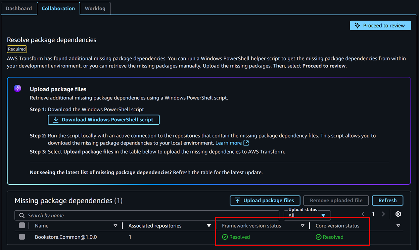Select the checkbox for Bookstore.Common@1.0.0
Image resolution: width=419 pixels, height=250 pixels.
click(22, 237)
